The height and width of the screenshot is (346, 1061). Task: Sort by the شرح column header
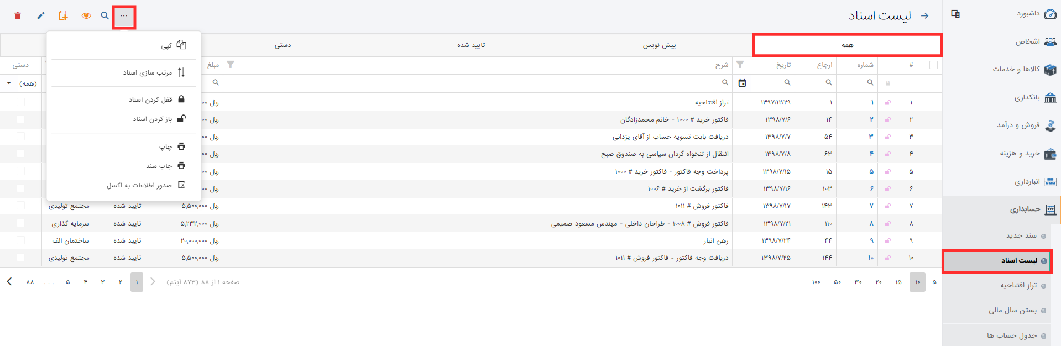coord(722,65)
